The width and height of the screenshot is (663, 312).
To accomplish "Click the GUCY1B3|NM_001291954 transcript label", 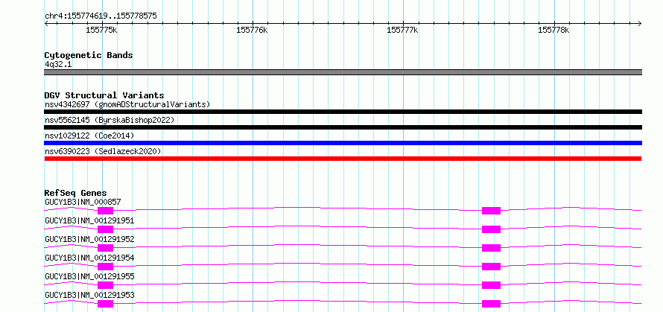I will [89, 258].
